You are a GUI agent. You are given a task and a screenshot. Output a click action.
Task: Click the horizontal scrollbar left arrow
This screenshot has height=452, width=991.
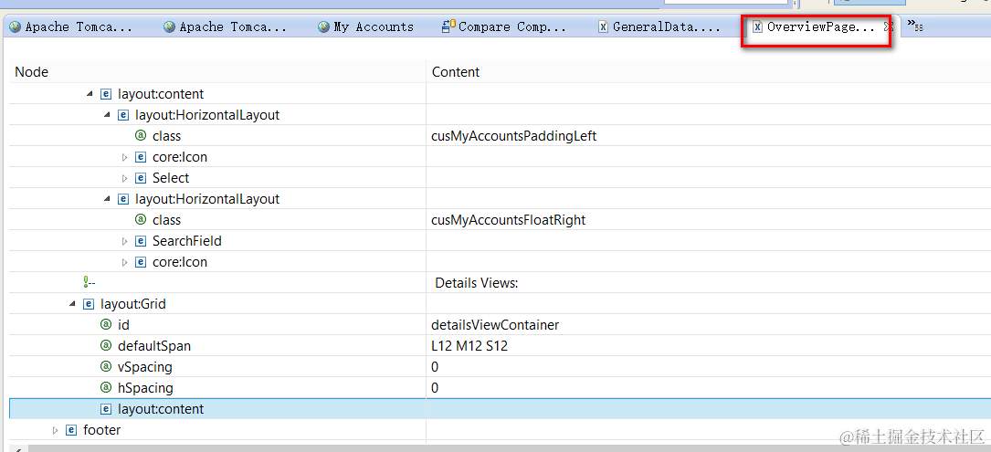point(18,448)
